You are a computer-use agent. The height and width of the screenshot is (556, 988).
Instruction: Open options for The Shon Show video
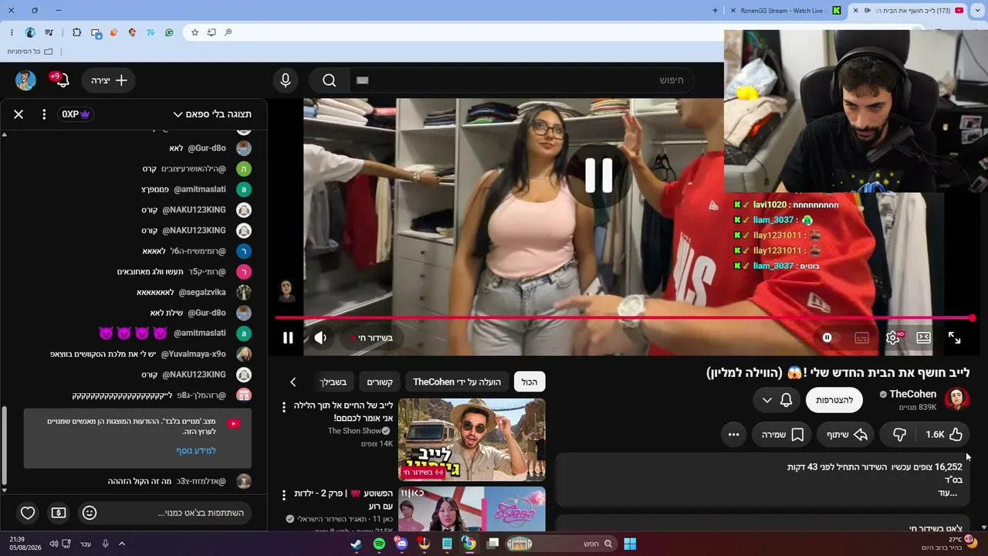(284, 407)
